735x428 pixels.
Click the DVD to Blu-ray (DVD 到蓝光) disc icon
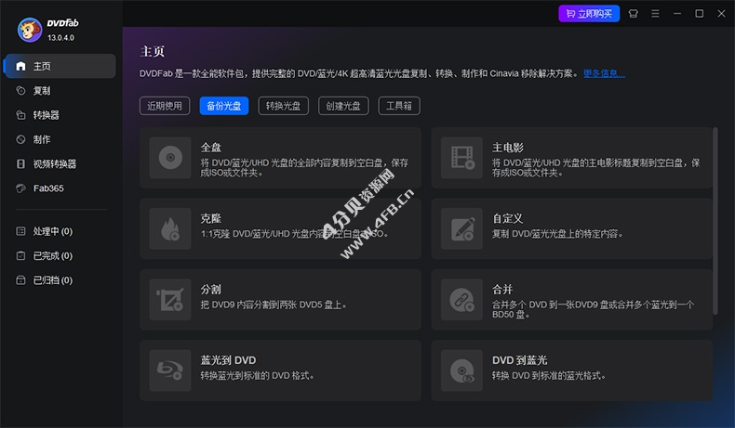pyautogui.click(x=461, y=370)
